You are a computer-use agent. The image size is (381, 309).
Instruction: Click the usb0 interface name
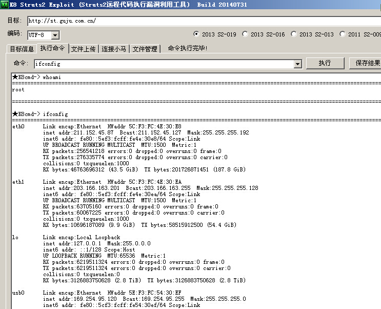(x=18, y=293)
